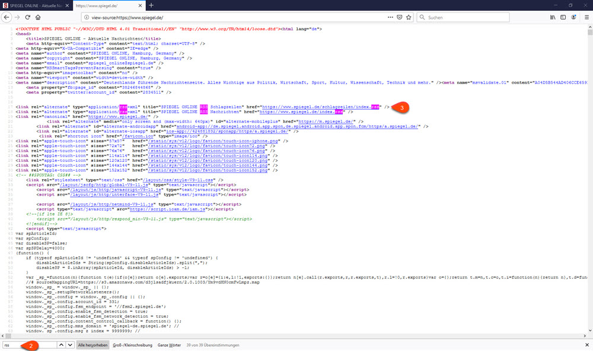The image size is (593, 351).
Task: Toggle 'Alle hervorheben' highlight option
Action: (92, 344)
